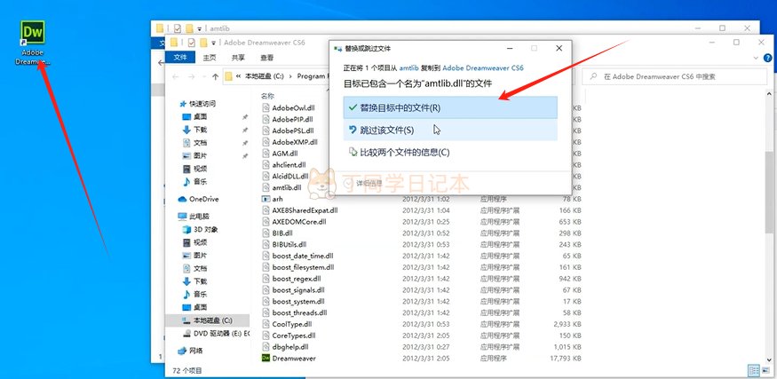This screenshot has height=379, width=777.
Task: Click the Forward navigation arrow
Action: click(x=191, y=77)
